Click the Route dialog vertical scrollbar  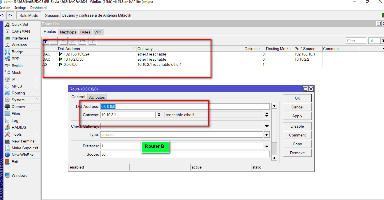(274, 148)
